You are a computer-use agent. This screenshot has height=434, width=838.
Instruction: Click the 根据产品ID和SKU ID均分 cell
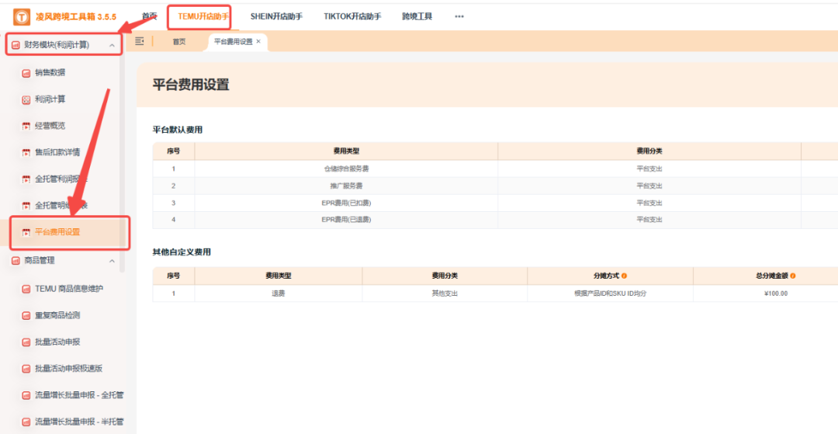point(611,293)
